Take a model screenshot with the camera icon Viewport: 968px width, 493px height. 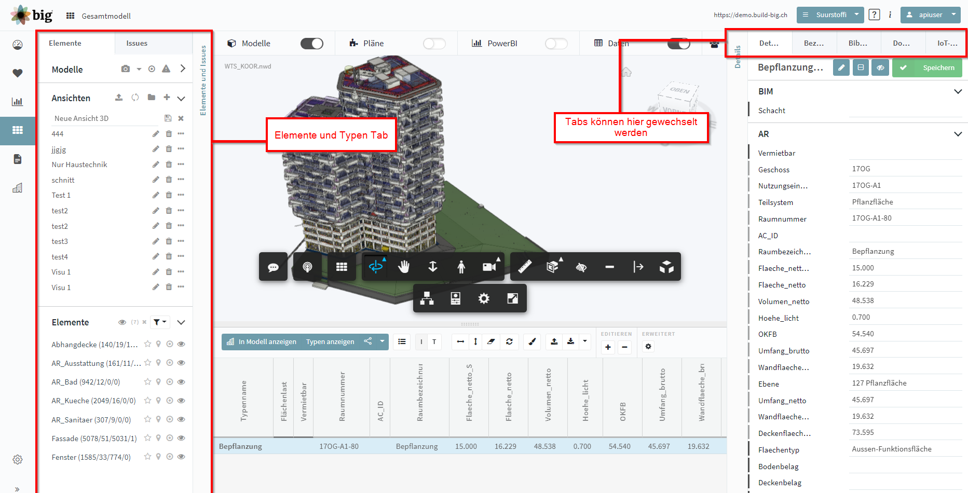[126, 69]
